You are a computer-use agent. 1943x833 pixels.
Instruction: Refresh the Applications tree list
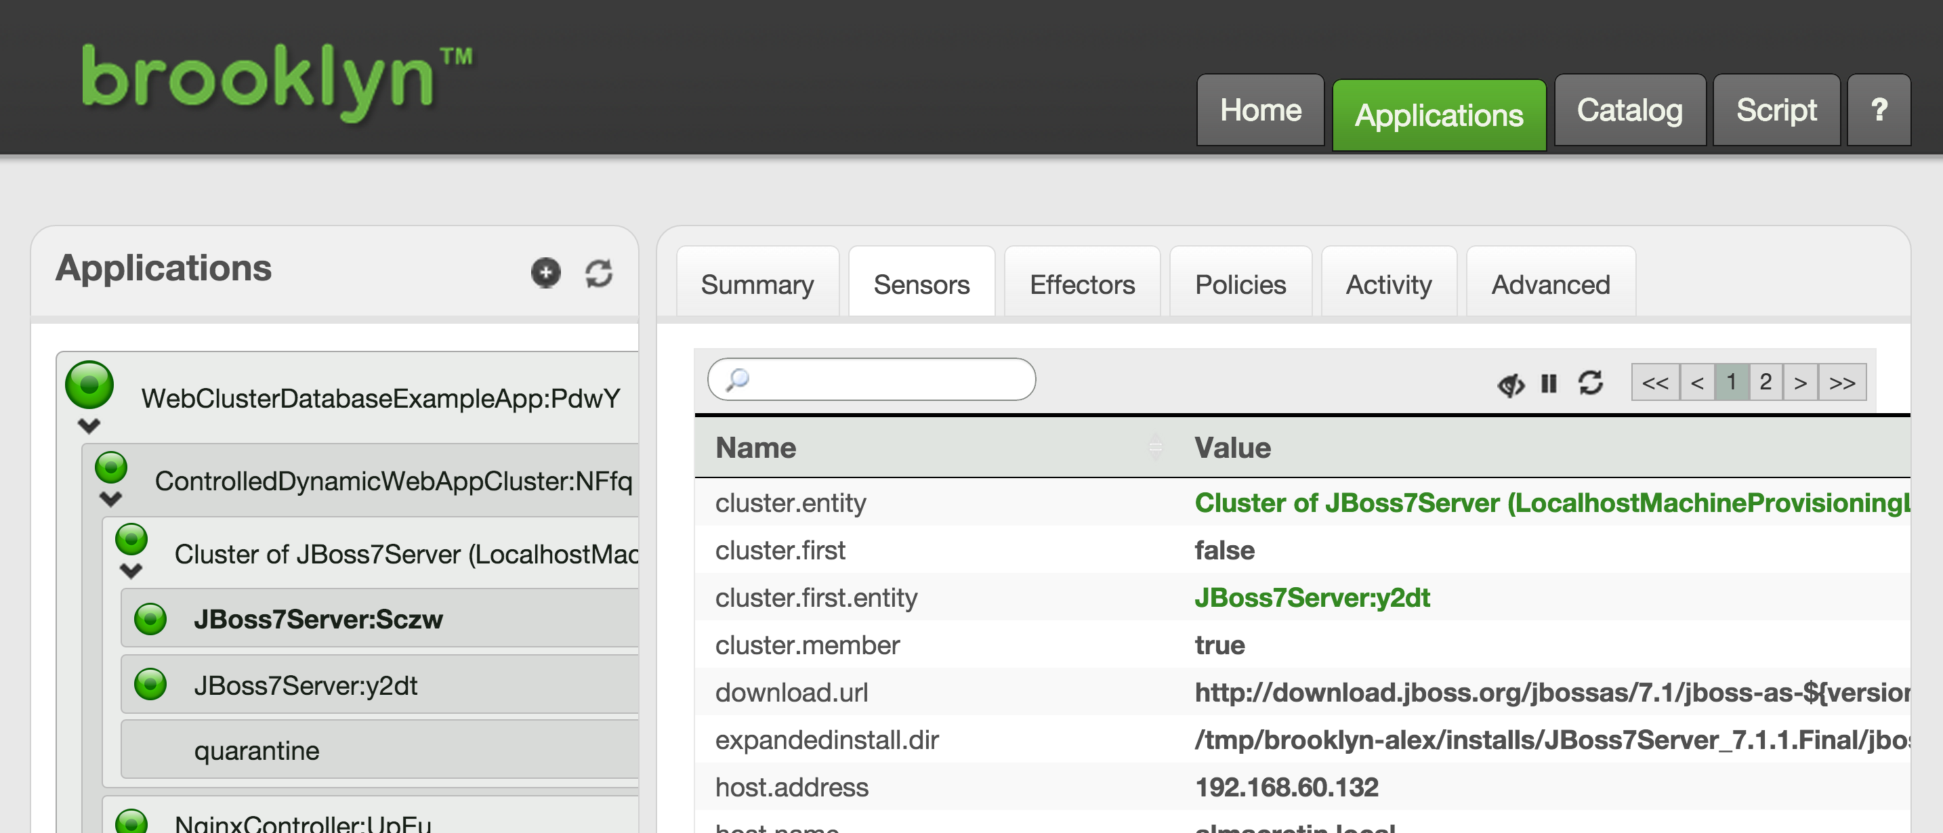click(599, 273)
